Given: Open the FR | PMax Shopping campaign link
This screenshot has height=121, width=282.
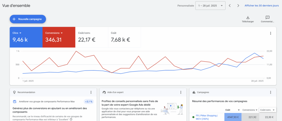Looking at the screenshot, I should (207, 117).
